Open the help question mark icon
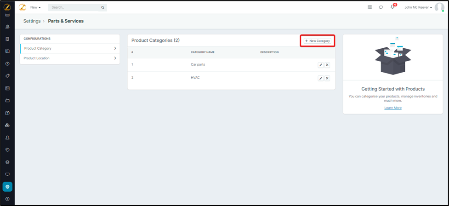 click(7, 199)
